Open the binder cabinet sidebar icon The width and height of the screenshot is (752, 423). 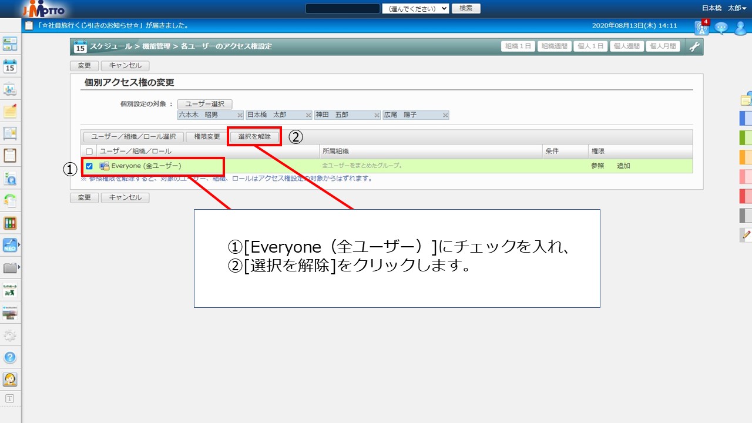click(x=10, y=223)
